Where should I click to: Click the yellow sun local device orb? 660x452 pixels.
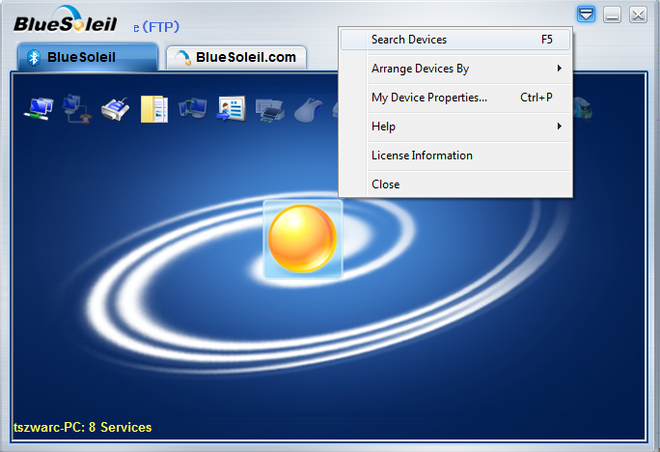303,239
